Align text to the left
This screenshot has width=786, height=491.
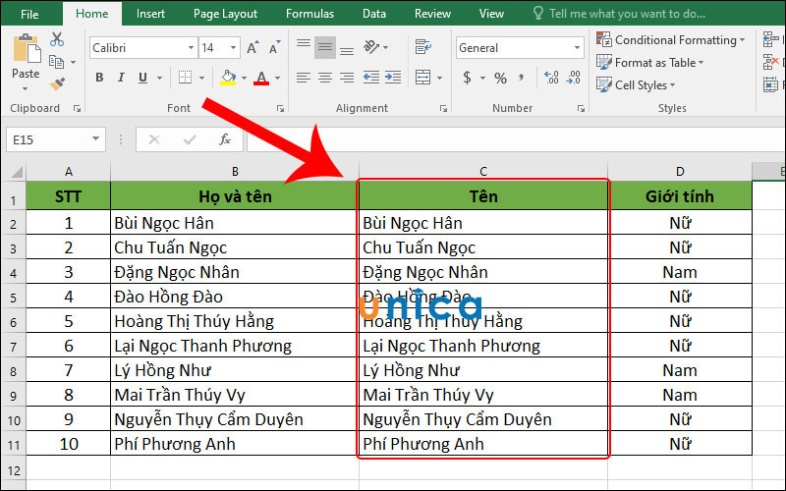pos(304,78)
